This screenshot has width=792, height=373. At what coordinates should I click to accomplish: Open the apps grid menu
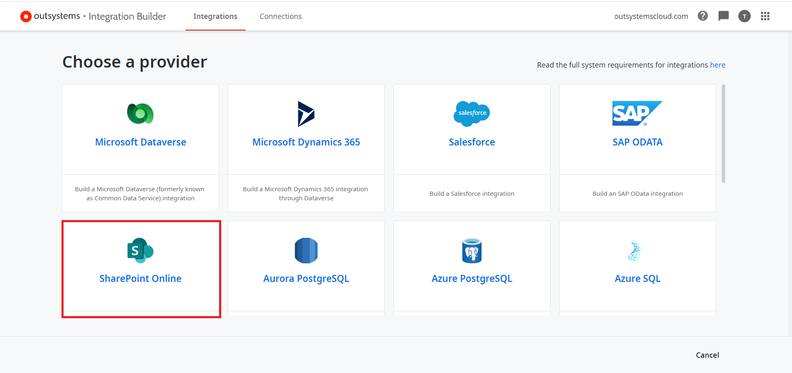point(765,16)
